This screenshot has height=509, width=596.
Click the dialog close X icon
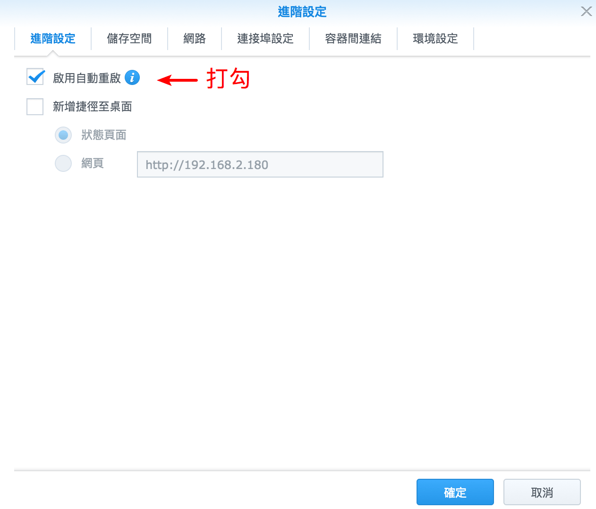click(586, 11)
